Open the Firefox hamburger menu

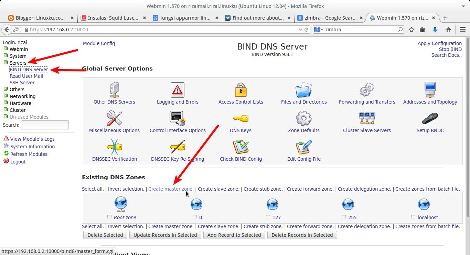point(462,30)
